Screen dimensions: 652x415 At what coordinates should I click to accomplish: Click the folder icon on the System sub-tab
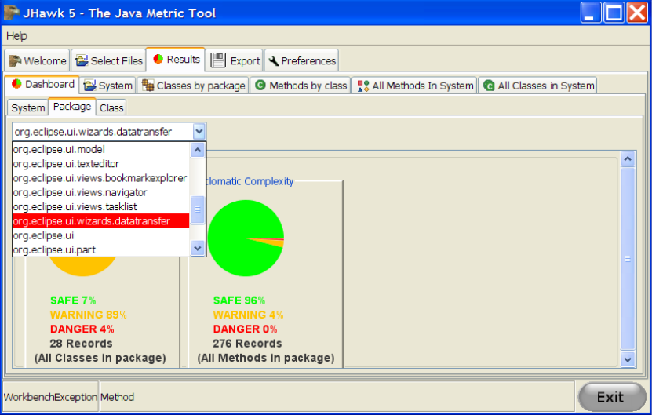pos(89,86)
